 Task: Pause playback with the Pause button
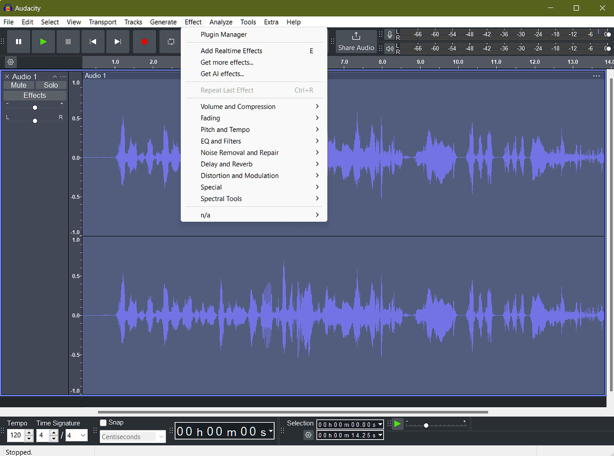[18, 41]
